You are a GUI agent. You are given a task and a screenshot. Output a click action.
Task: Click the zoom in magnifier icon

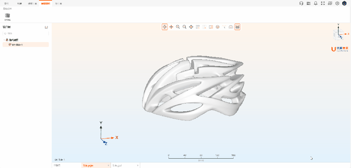click(x=178, y=27)
